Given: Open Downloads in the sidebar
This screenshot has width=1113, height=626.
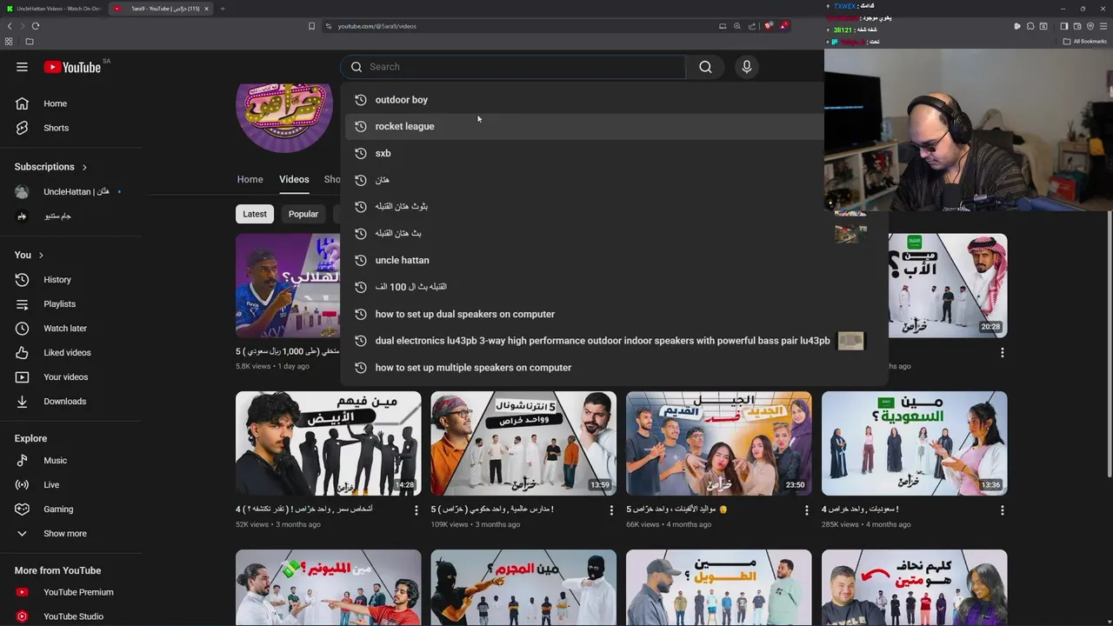Looking at the screenshot, I should 64,402.
